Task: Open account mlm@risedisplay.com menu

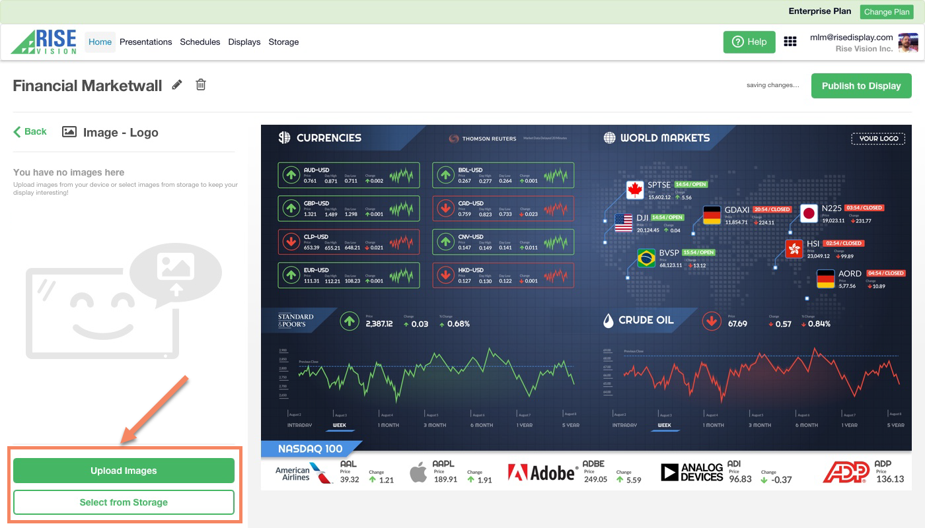Action: (x=852, y=38)
